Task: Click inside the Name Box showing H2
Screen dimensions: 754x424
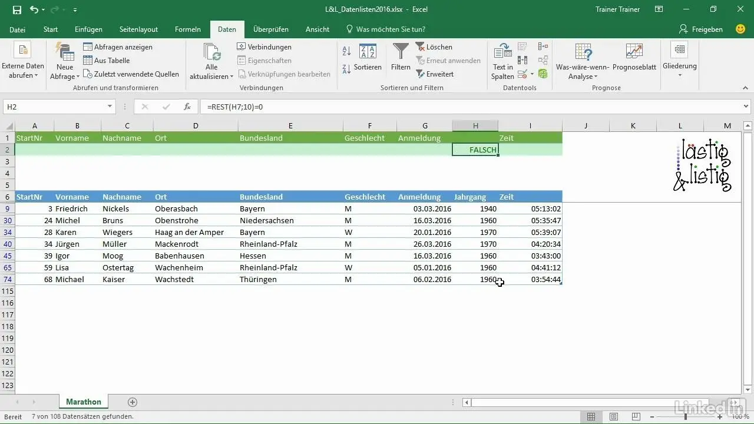Action: pyautogui.click(x=53, y=107)
